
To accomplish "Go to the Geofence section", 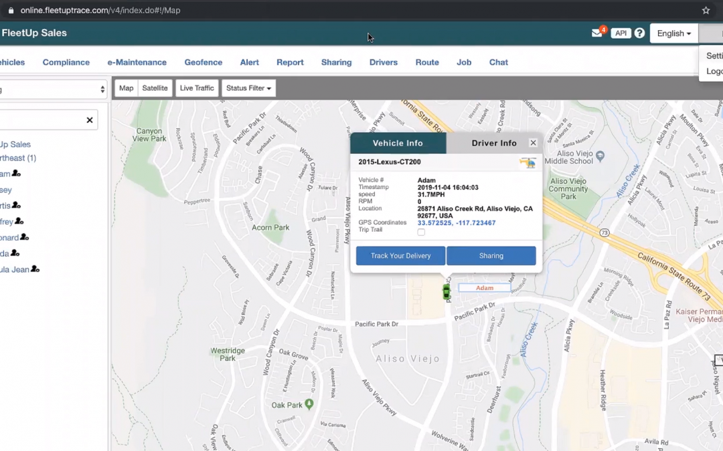I will click(204, 62).
